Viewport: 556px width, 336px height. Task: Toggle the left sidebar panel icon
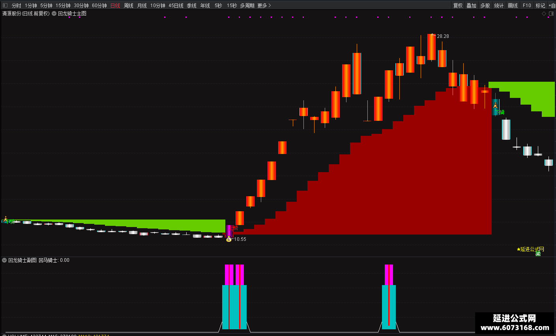pyautogui.click(x=5, y=6)
